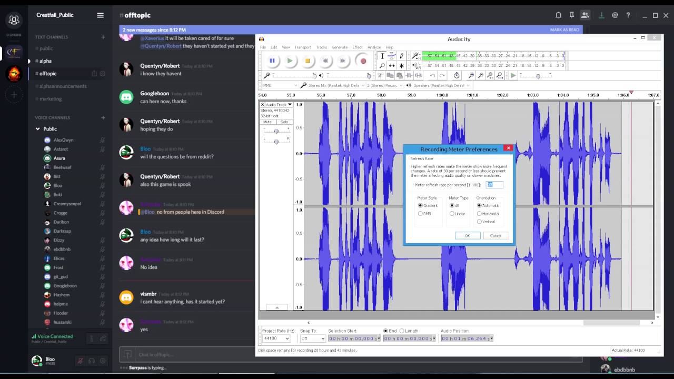Open Discord friends home icon
674x379 pixels.
pos(14,21)
